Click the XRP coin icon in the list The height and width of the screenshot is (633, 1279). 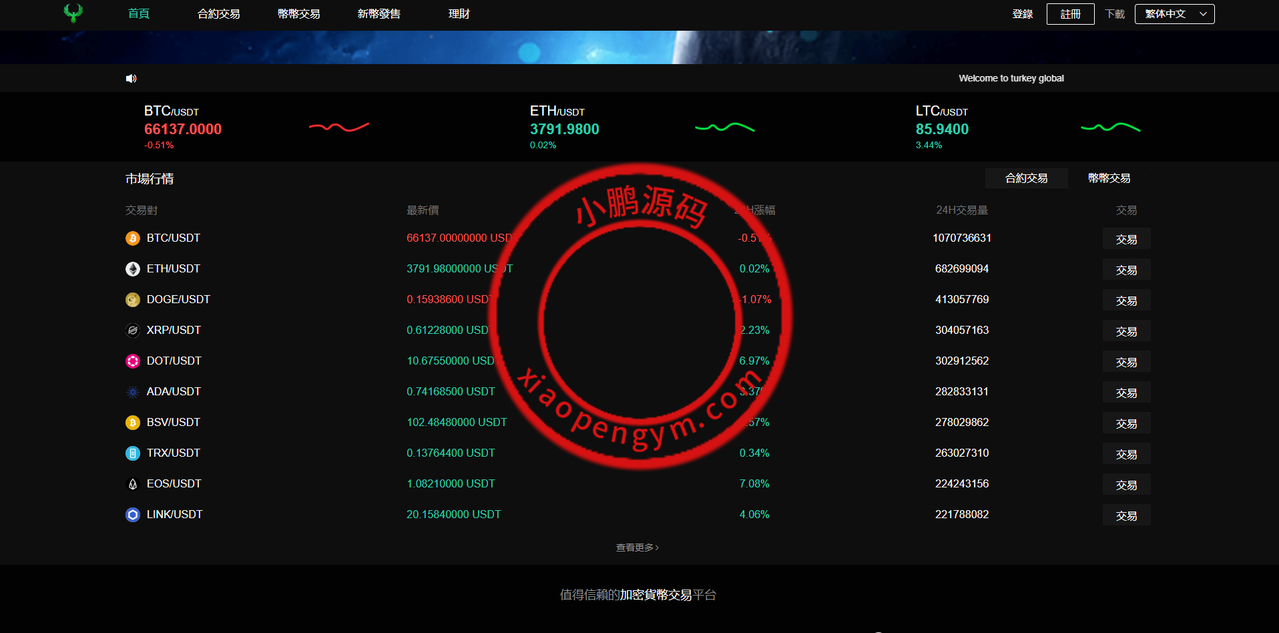pos(133,331)
